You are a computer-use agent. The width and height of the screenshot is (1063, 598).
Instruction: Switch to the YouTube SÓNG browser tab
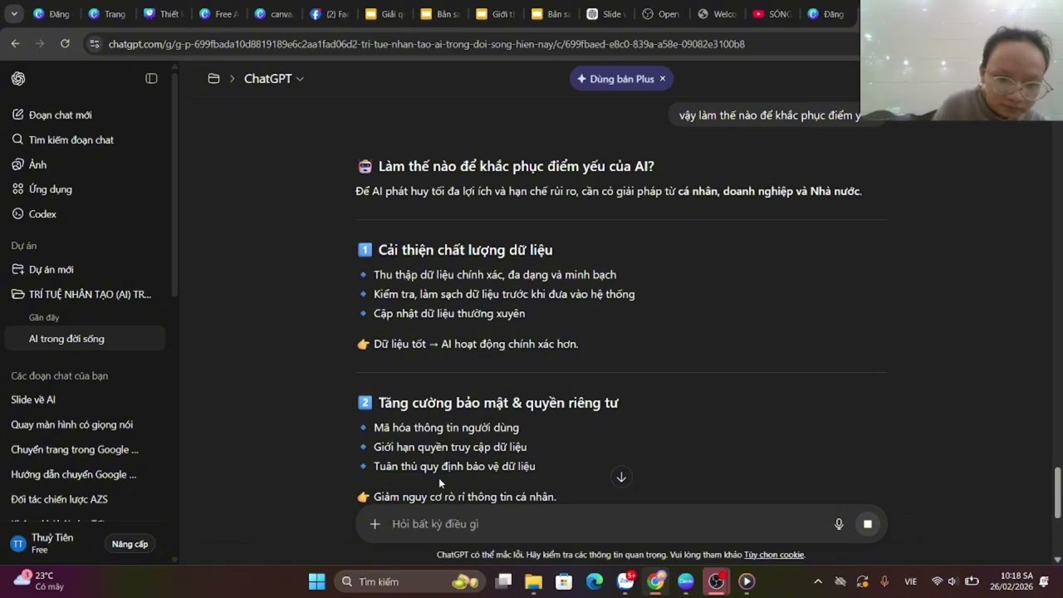(772, 14)
